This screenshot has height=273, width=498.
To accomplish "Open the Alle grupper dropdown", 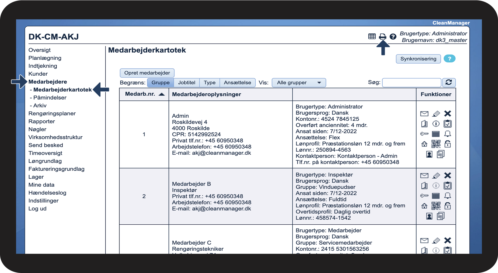I will [x=299, y=82].
